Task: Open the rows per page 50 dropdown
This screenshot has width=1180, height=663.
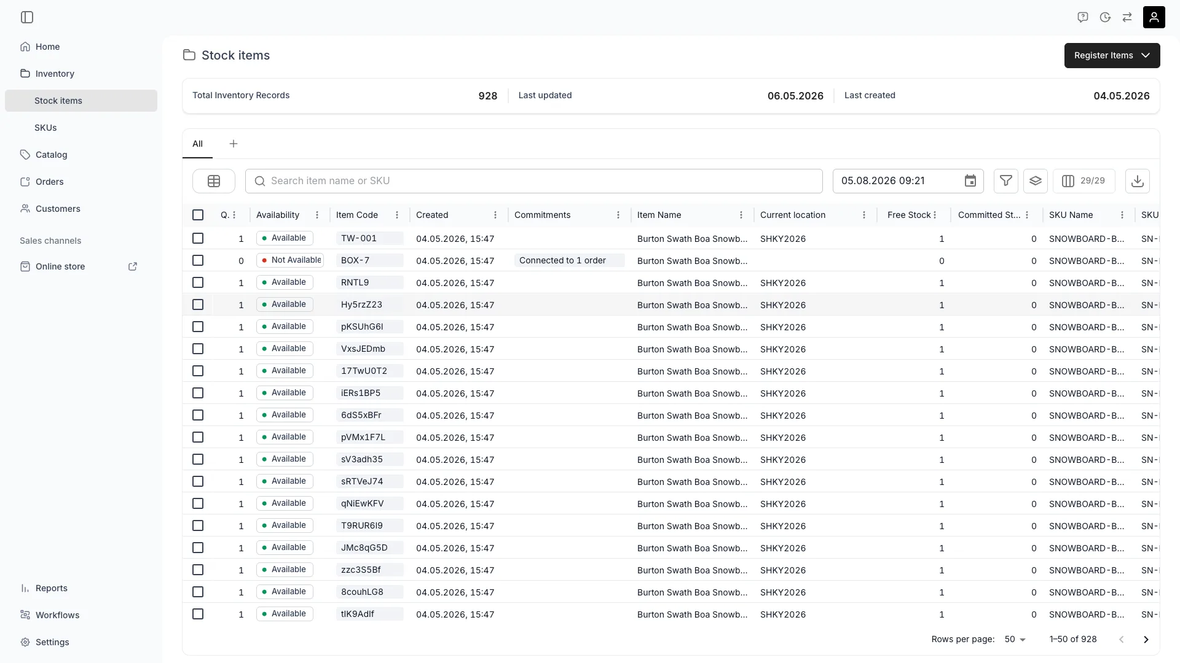Action: coord(1015,639)
